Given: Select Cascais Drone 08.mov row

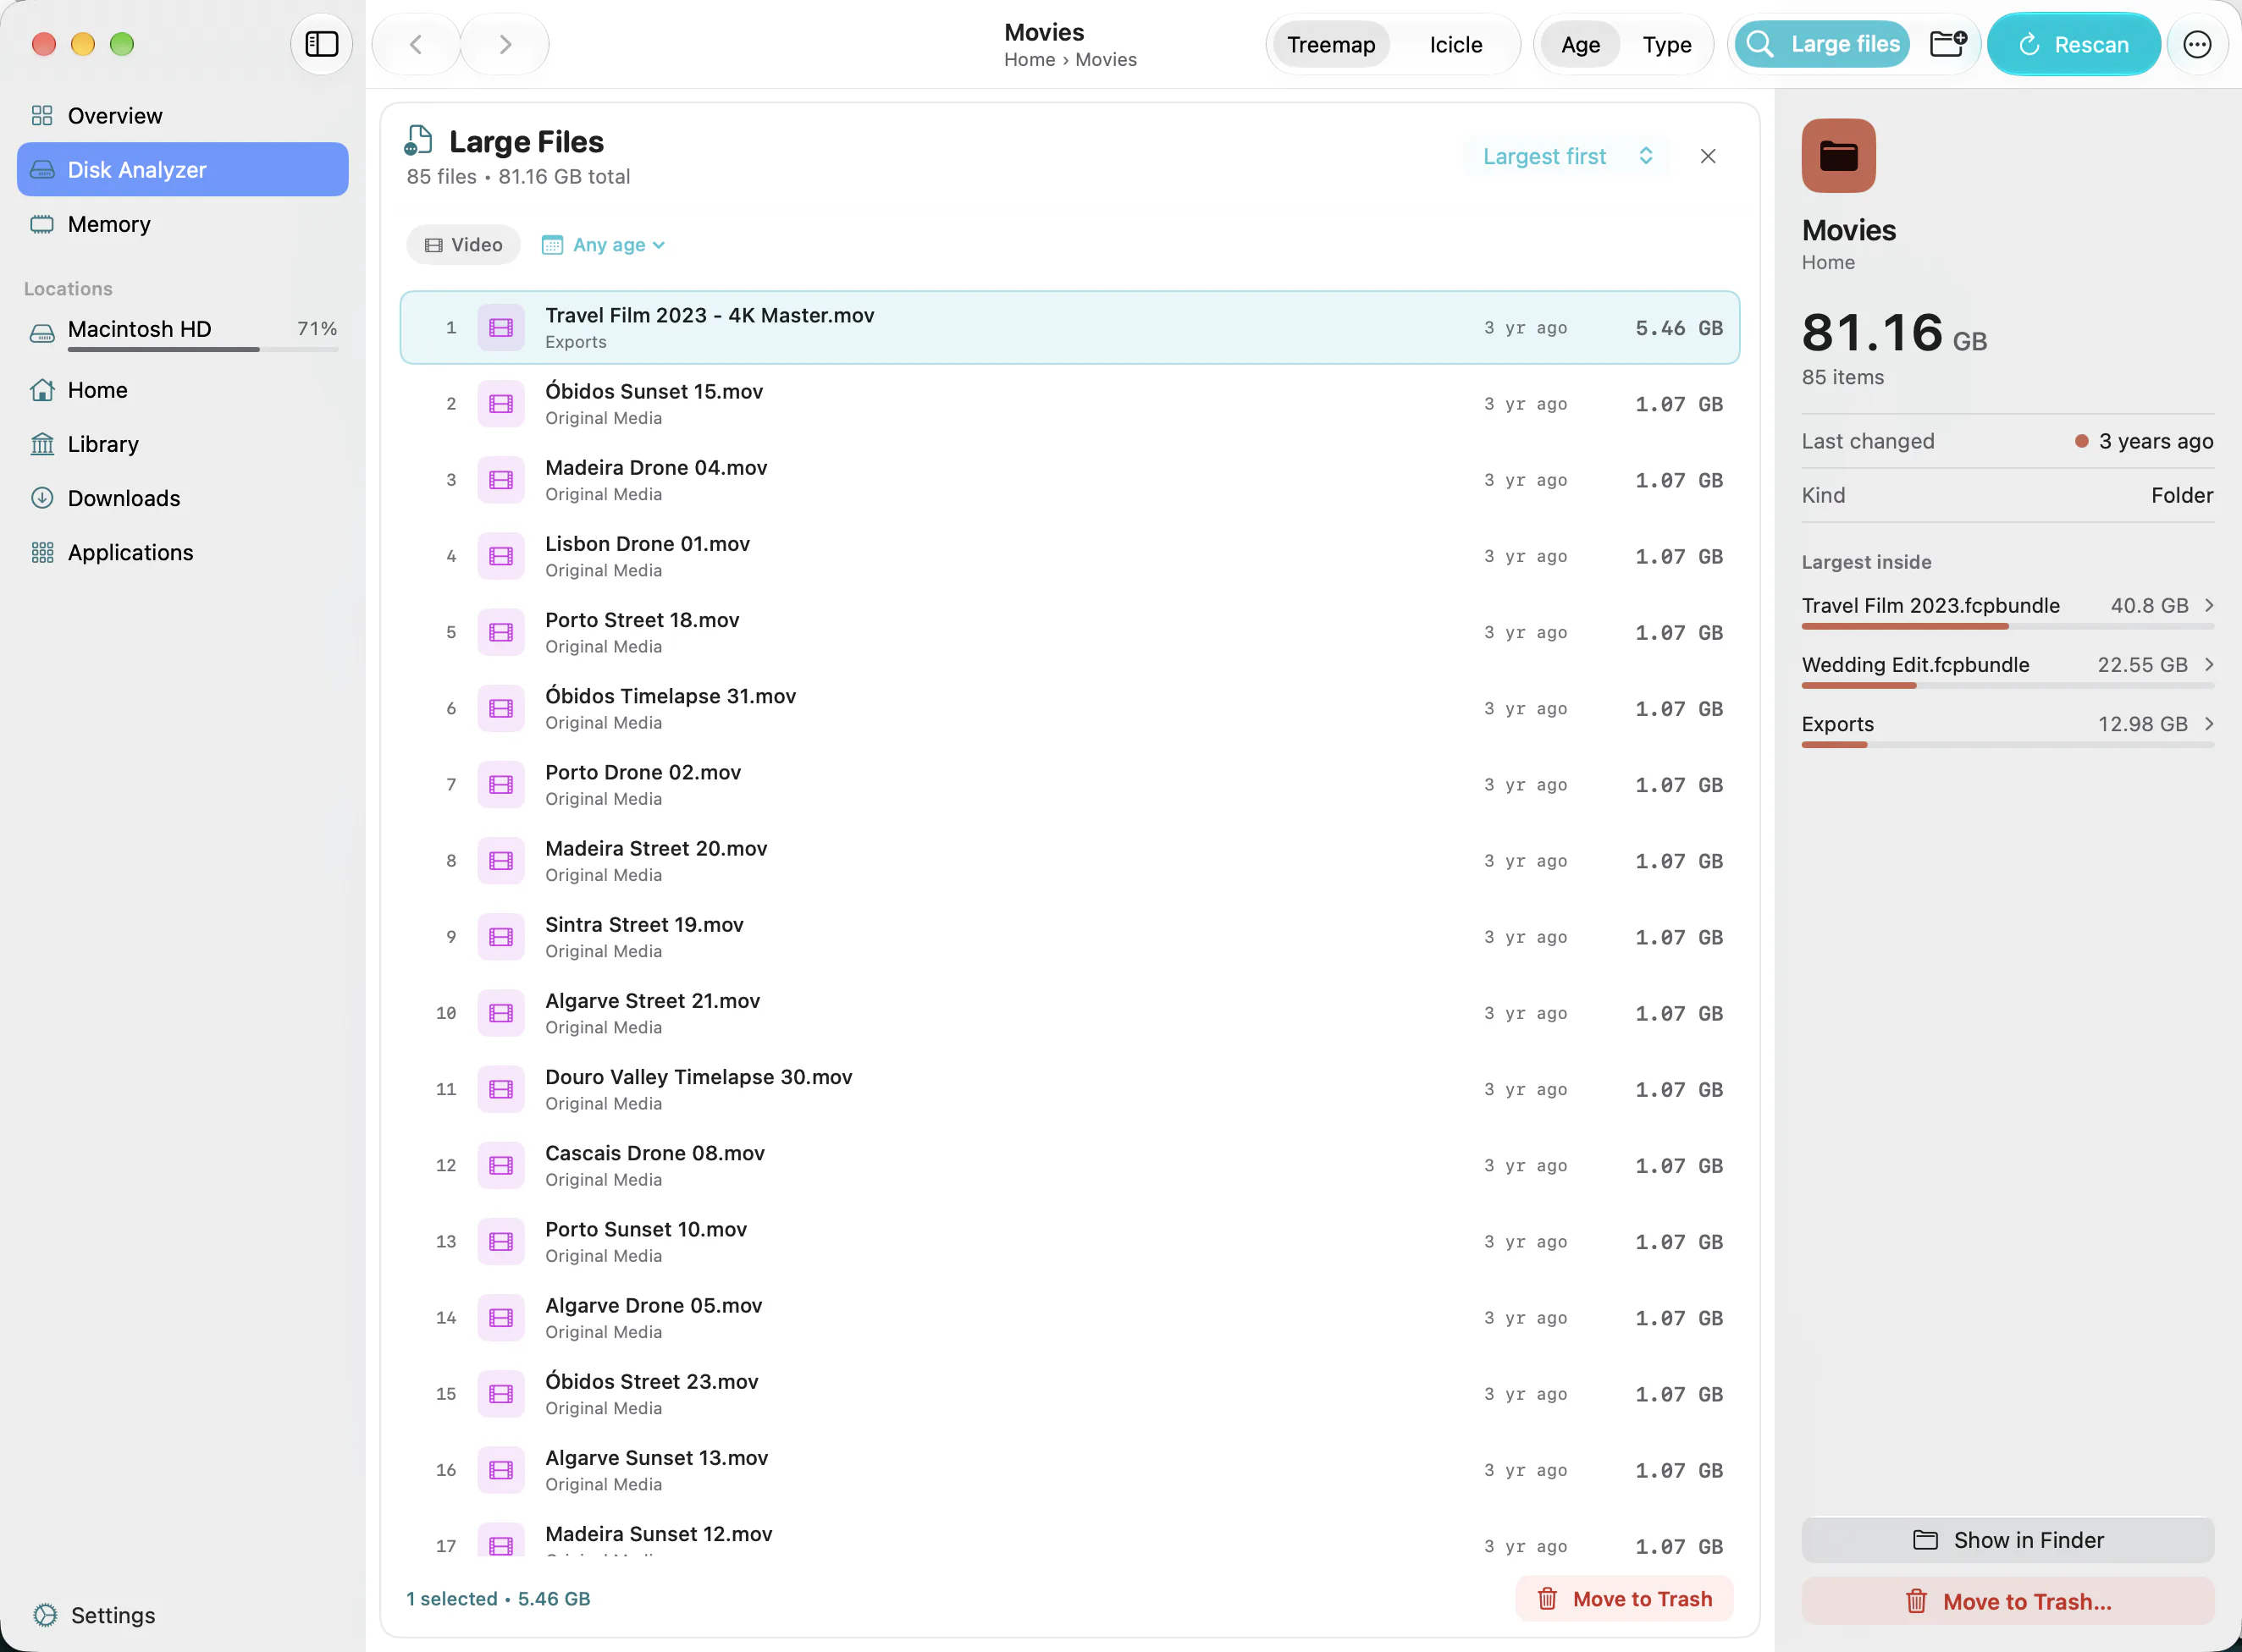Looking at the screenshot, I should tap(1069, 1166).
